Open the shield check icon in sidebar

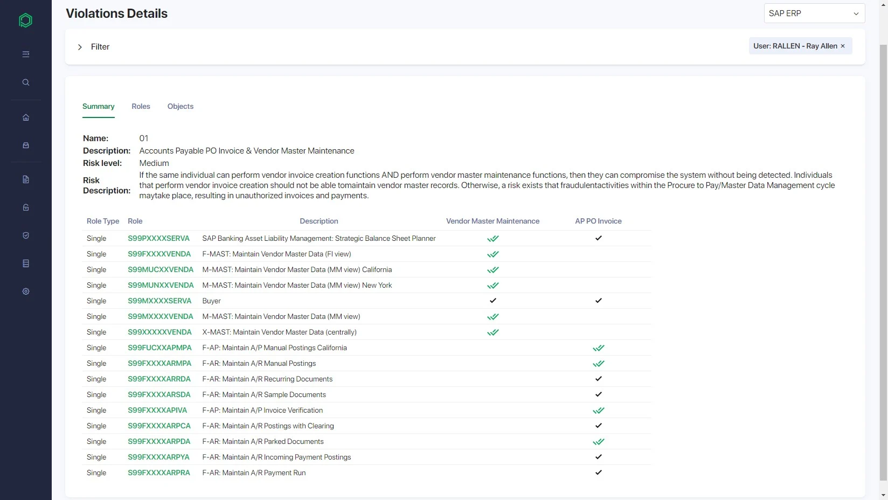pos(25,235)
